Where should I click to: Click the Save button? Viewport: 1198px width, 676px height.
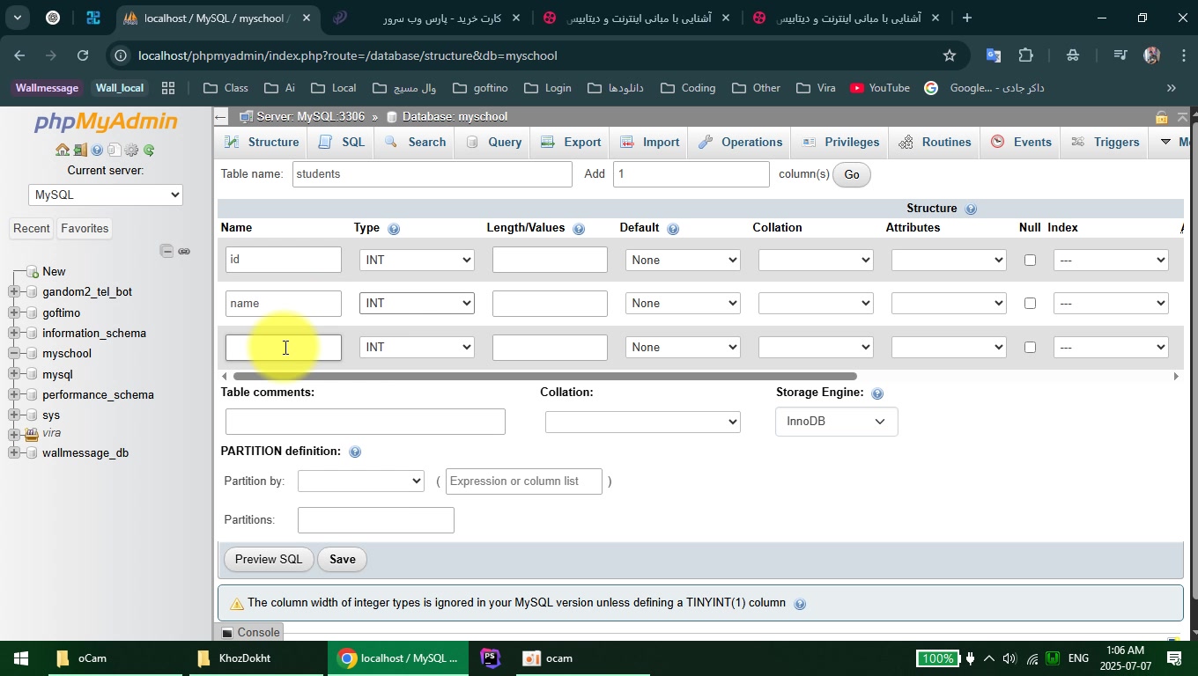tap(343, 560)
